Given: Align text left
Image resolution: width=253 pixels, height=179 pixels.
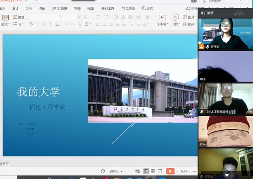Looking at the screenshot, I should click(98, 24).
